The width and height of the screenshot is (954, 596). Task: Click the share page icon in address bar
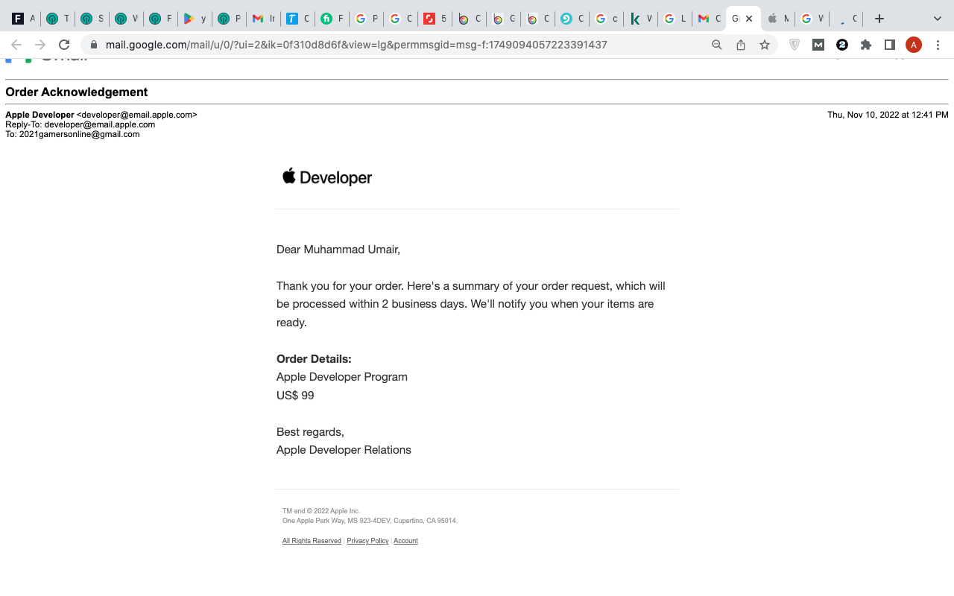click(741, 45)
